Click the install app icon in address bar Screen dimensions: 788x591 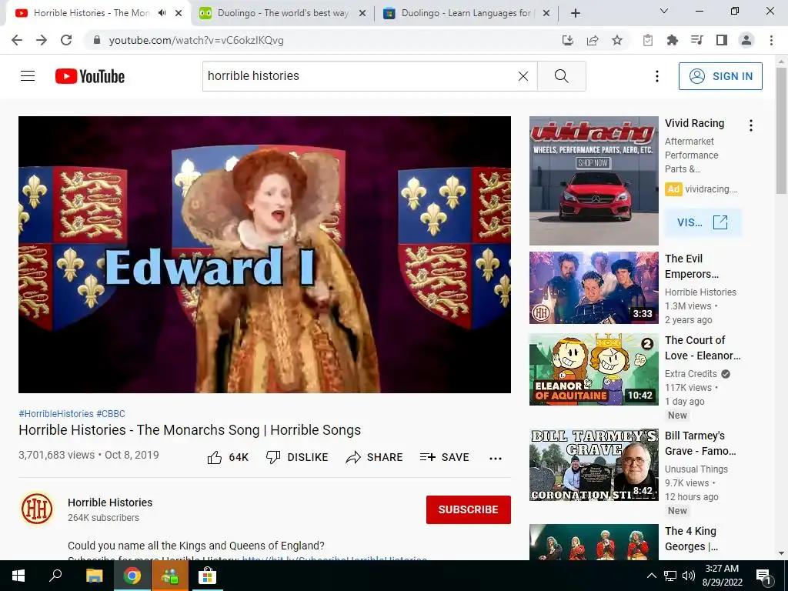point(568,40)
